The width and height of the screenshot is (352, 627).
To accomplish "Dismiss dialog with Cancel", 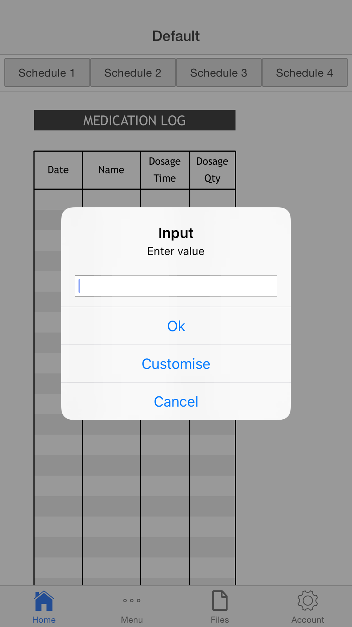I will tap(176, 401).
